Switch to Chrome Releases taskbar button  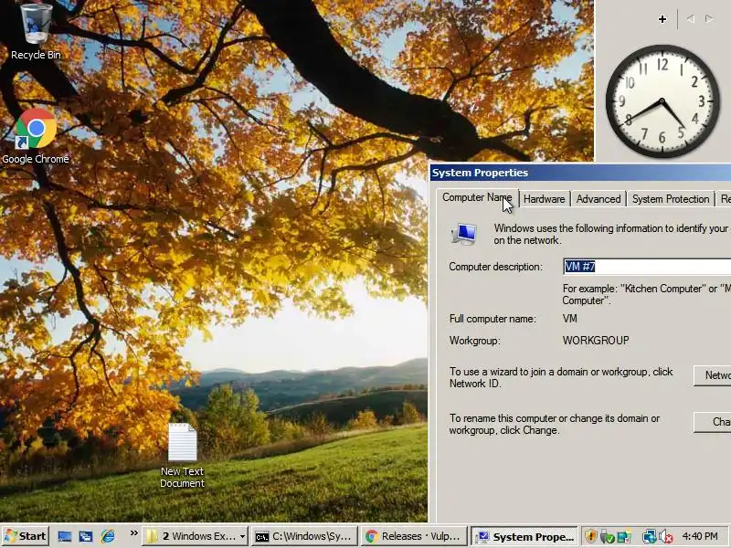tap(414, 536)
